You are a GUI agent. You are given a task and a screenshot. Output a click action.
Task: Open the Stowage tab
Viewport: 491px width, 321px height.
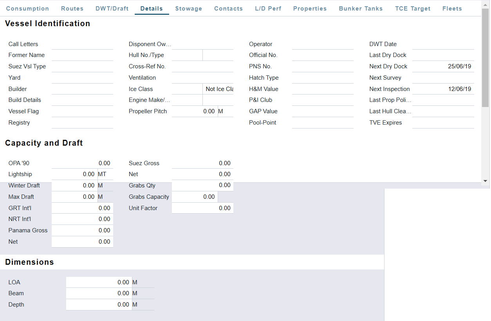(188, 8)
